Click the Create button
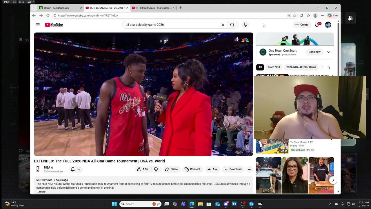The height and width of the screenshot is (209, 371). pyautogui.click(x=302, y=25)
